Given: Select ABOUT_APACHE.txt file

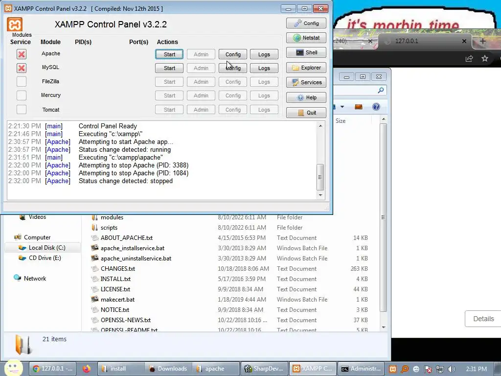Looking at the screenshot, I should [127, 238].
